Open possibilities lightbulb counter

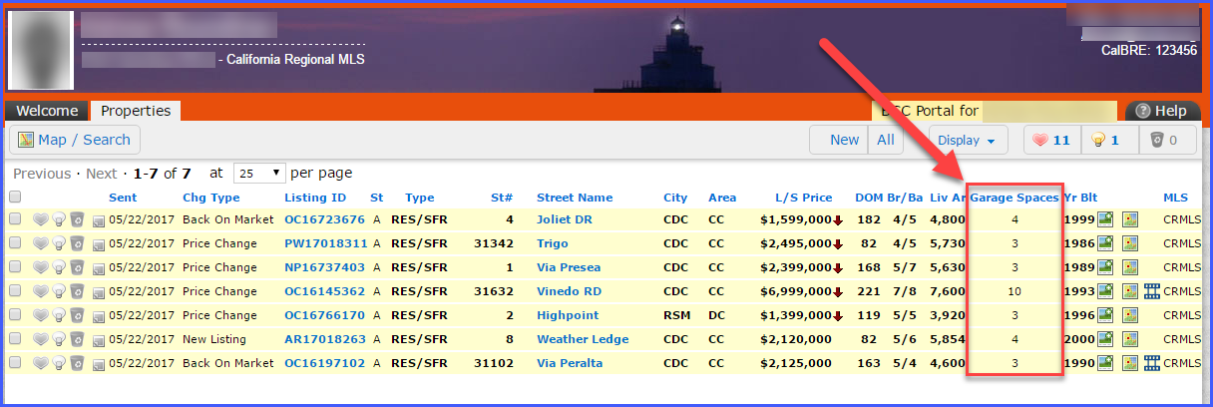click(x=1108, y=141)
